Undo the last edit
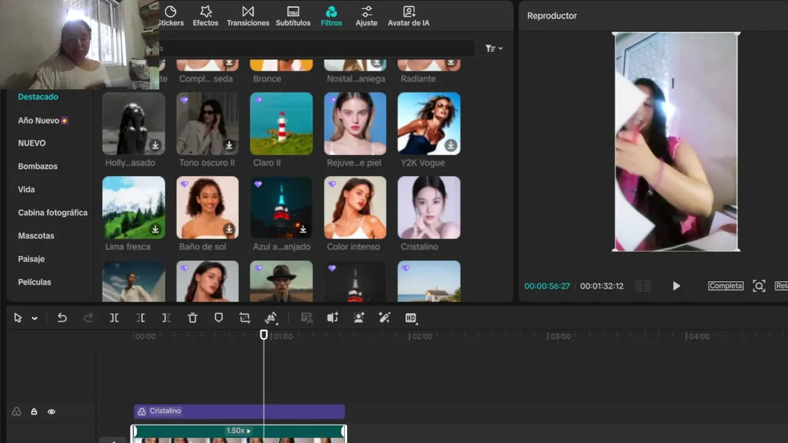This screenshot has width=788, height=443. pyautogui.click(x=62, y=318)
